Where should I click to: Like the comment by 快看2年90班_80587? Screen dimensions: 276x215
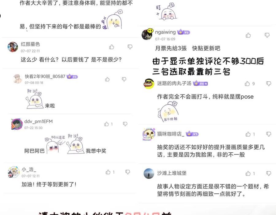[107, 79]
